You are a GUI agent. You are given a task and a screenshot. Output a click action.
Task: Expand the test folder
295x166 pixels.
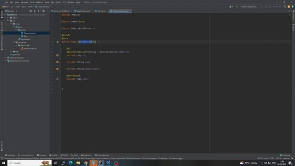coord(11,51)
